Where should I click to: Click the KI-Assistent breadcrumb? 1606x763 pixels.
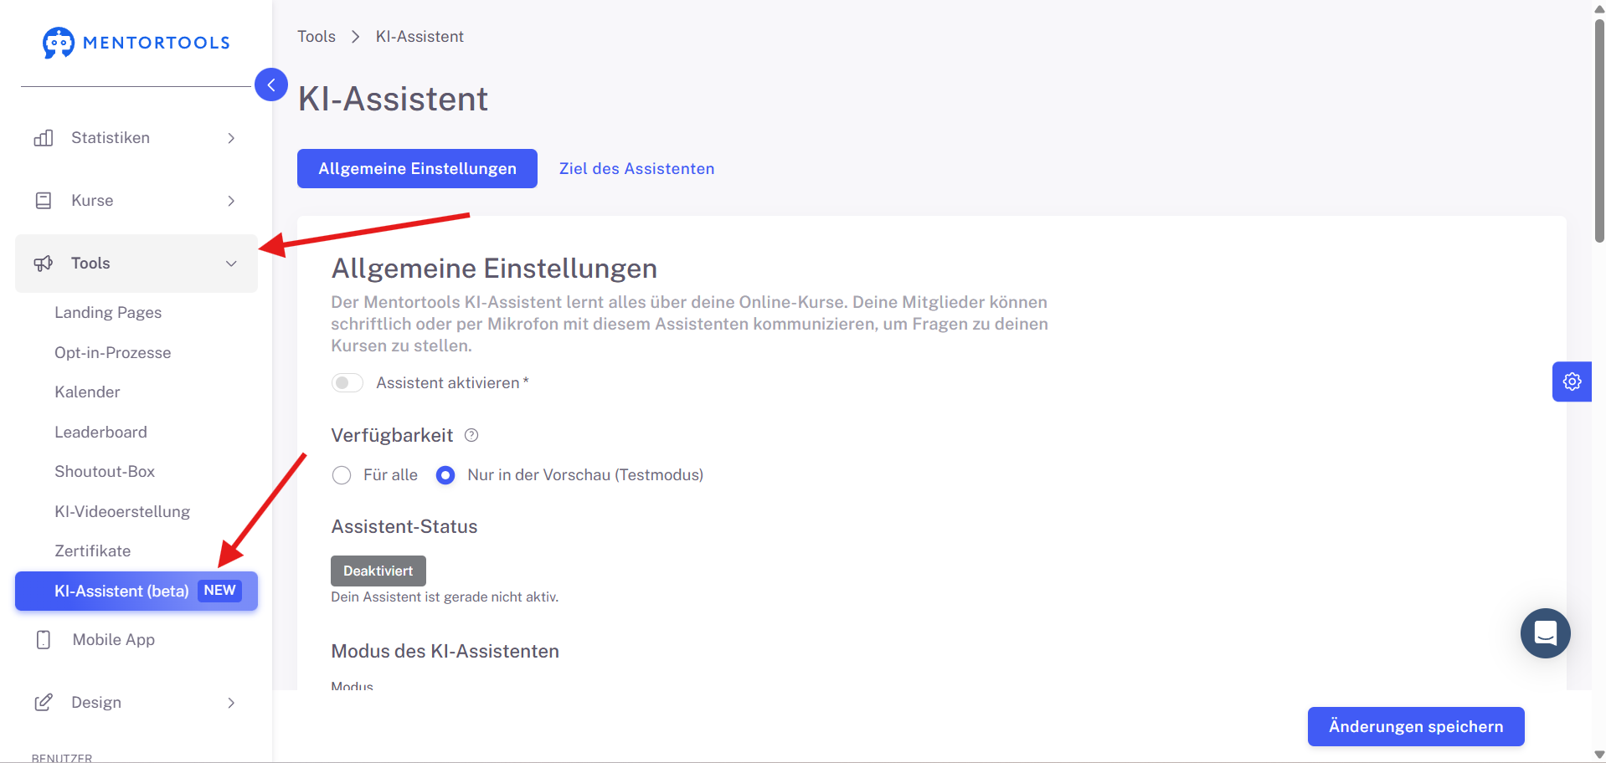coord(420,37)
